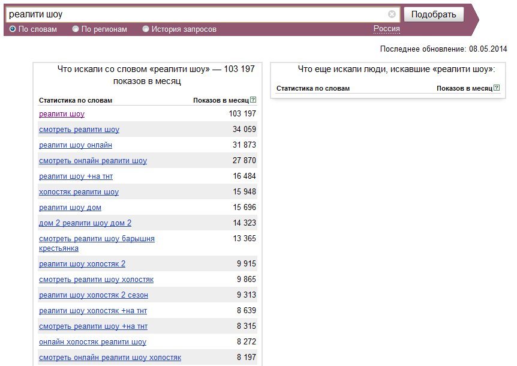Open 'дом 2 реалити шоу дом 2' link
The image size is (517, 366).
(85, 223)
